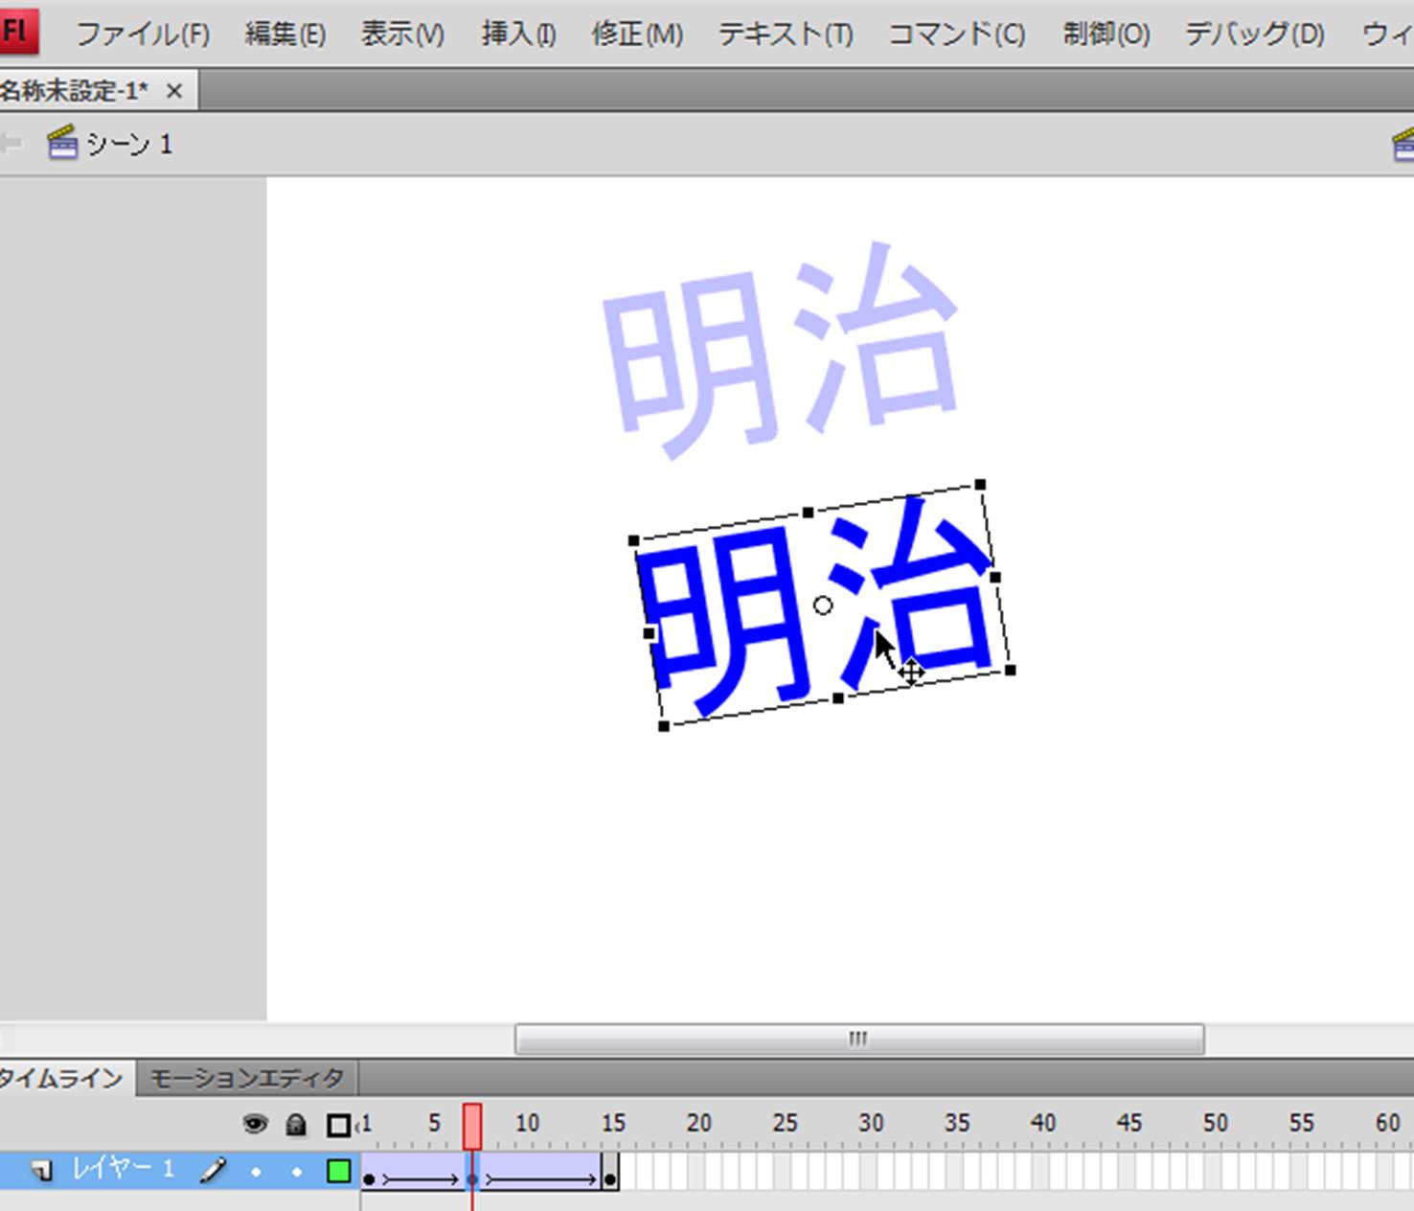
Task: Open the テキスト(T) dropdown menu
Action: [785, 35]
